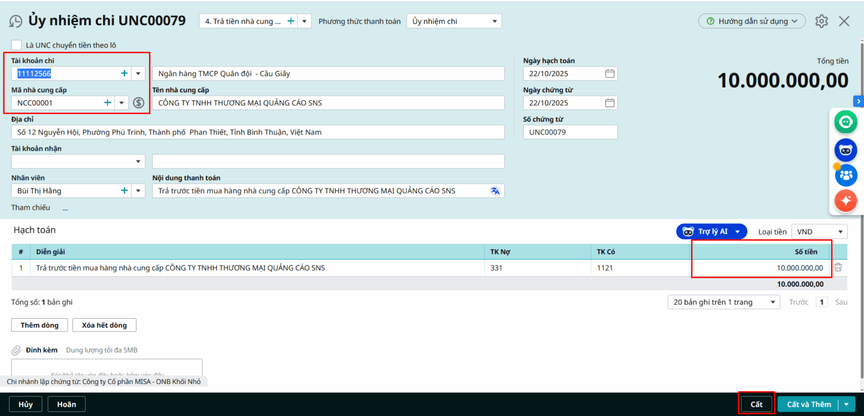The image size is (864, 416).
Task: Open Hướng dẫn sử dụng menu
Action: click(752, 21)
